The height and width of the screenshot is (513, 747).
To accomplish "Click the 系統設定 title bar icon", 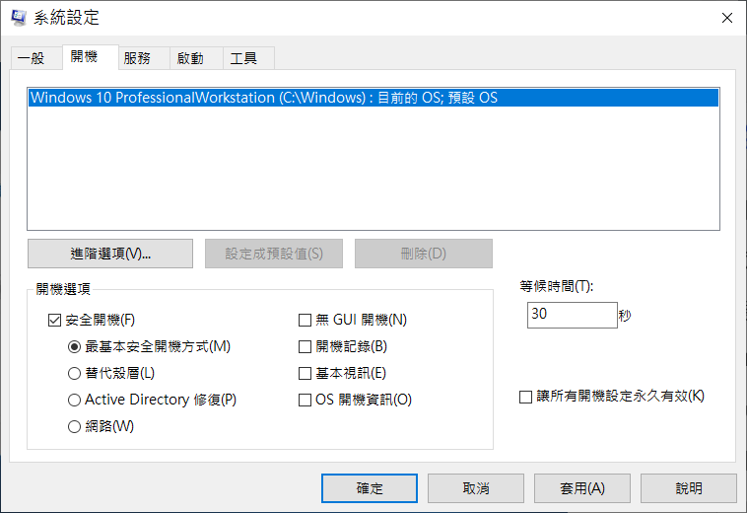I will pyautogui.click(x=19, y=18).
